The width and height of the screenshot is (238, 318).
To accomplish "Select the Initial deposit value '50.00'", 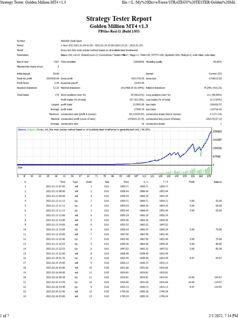I will tap(56, 74).
